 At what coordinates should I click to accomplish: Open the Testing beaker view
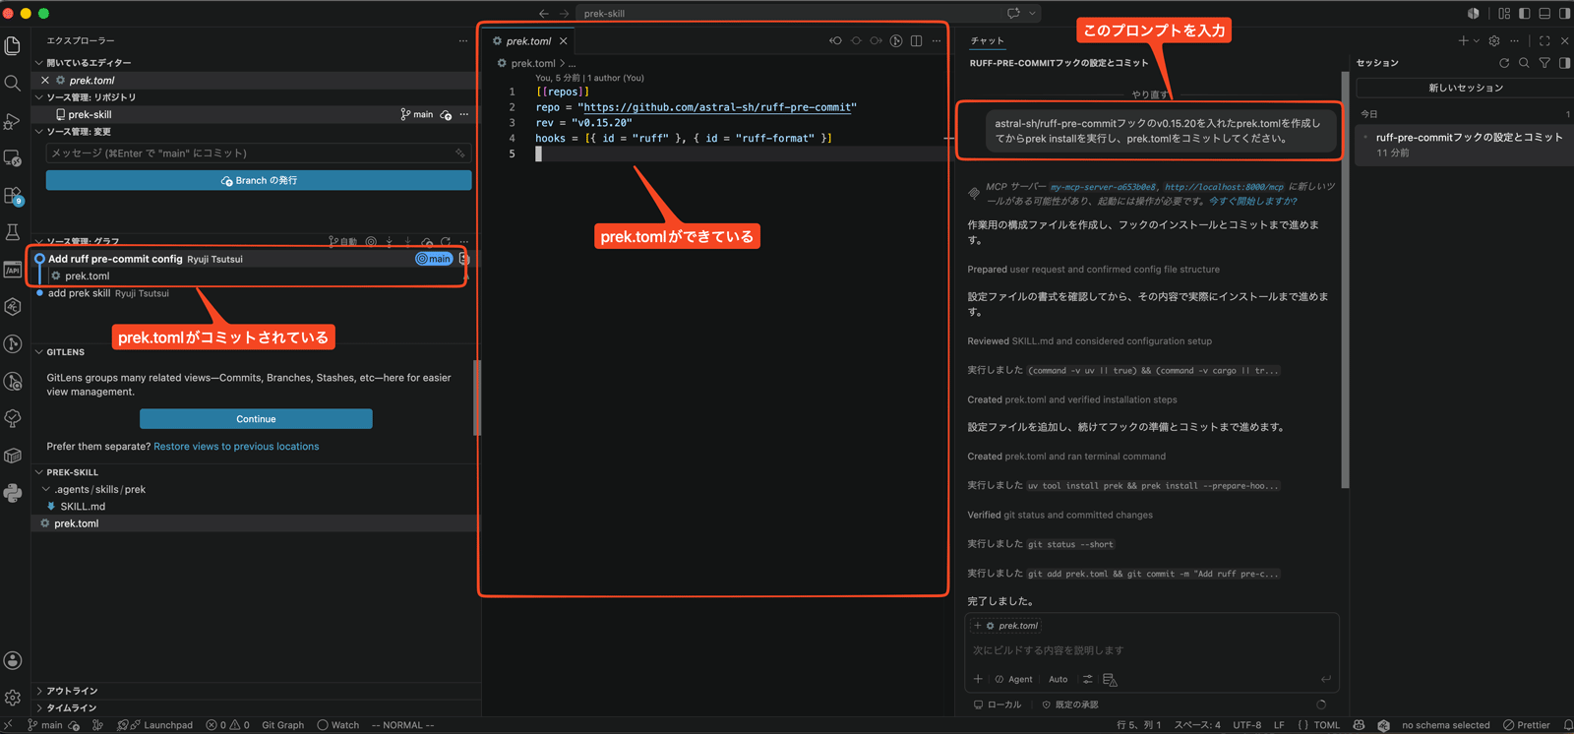13,232
